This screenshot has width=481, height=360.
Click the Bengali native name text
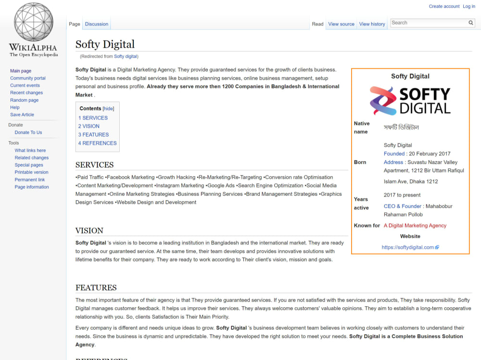pos(401,127)
